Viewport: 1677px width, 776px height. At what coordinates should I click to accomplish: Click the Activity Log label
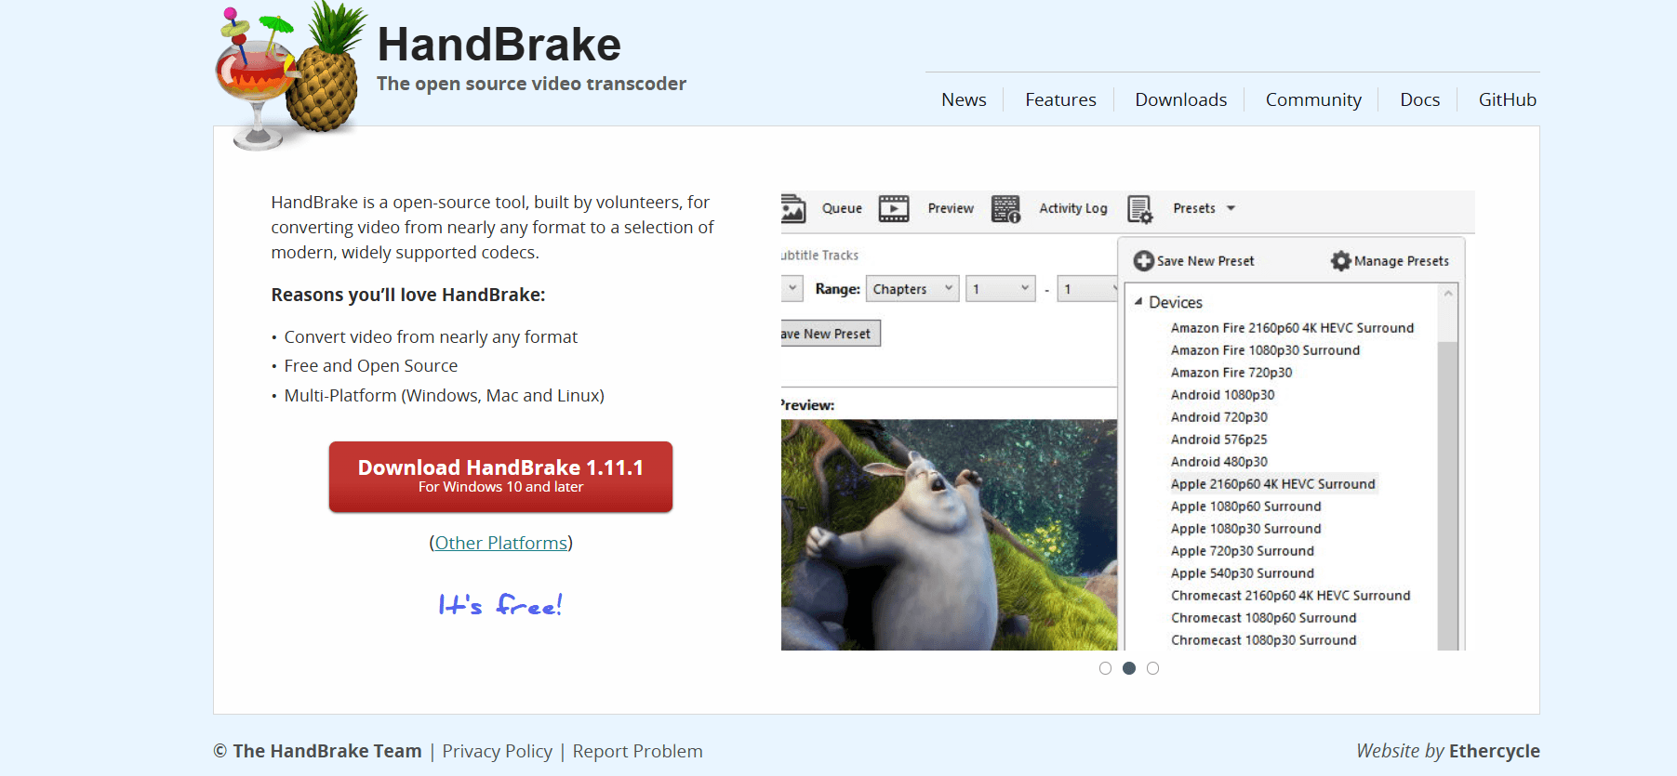point(1073,208)
